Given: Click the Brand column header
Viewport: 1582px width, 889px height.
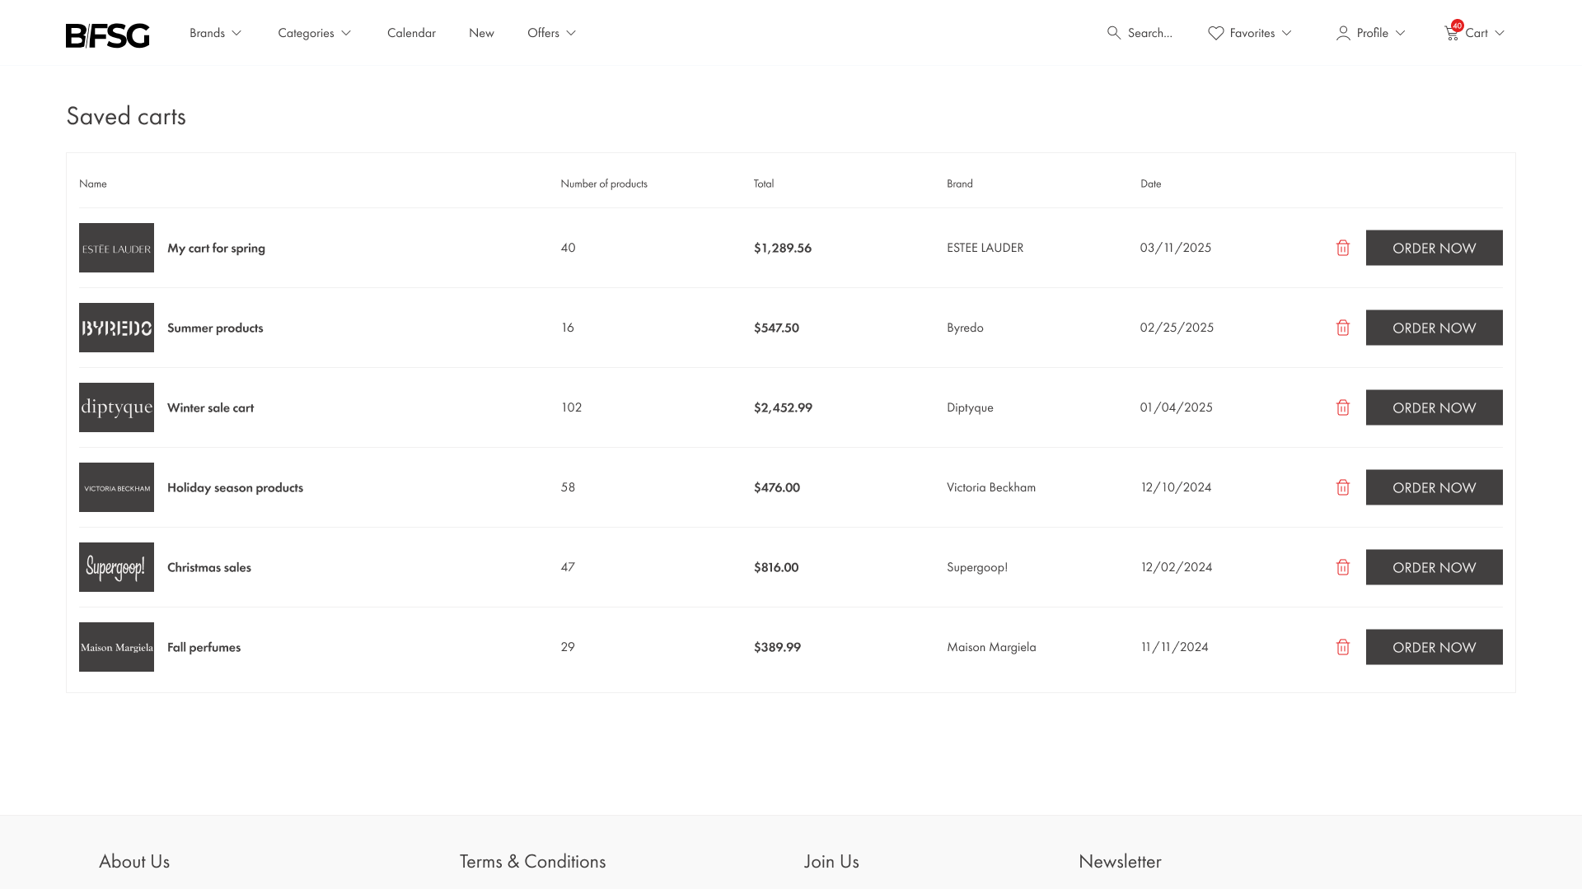Looking at the screenshot, I should pyautogui.click(x=960, y=184).
